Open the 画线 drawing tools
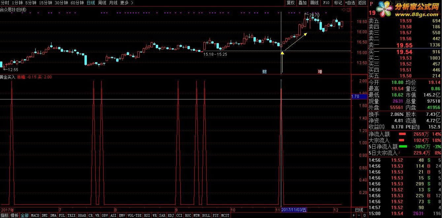The image size is (442, 218). pyautogui.click(x=314, y=3)
